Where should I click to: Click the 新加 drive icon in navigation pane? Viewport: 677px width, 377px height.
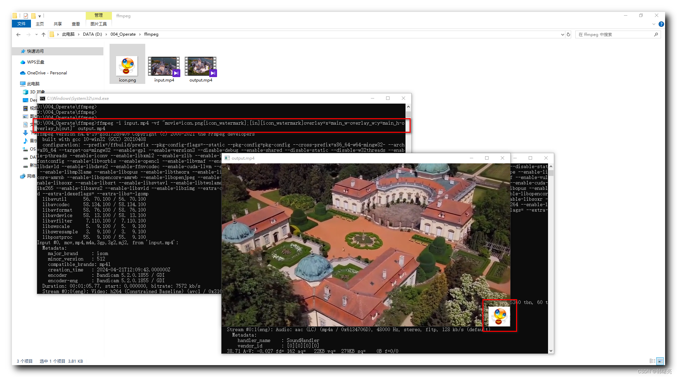pyautogui.click(x=26, y=166)
